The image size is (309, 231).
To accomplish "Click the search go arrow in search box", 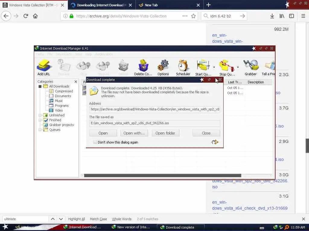I will [x=243, y=16].
